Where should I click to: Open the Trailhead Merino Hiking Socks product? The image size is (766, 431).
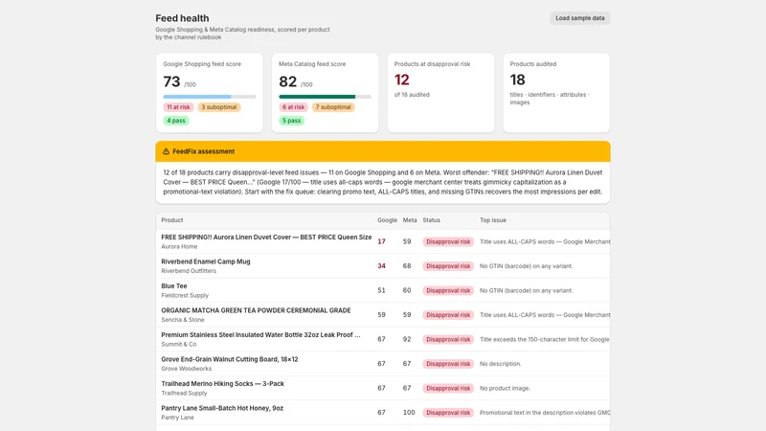tap(222, 384)
